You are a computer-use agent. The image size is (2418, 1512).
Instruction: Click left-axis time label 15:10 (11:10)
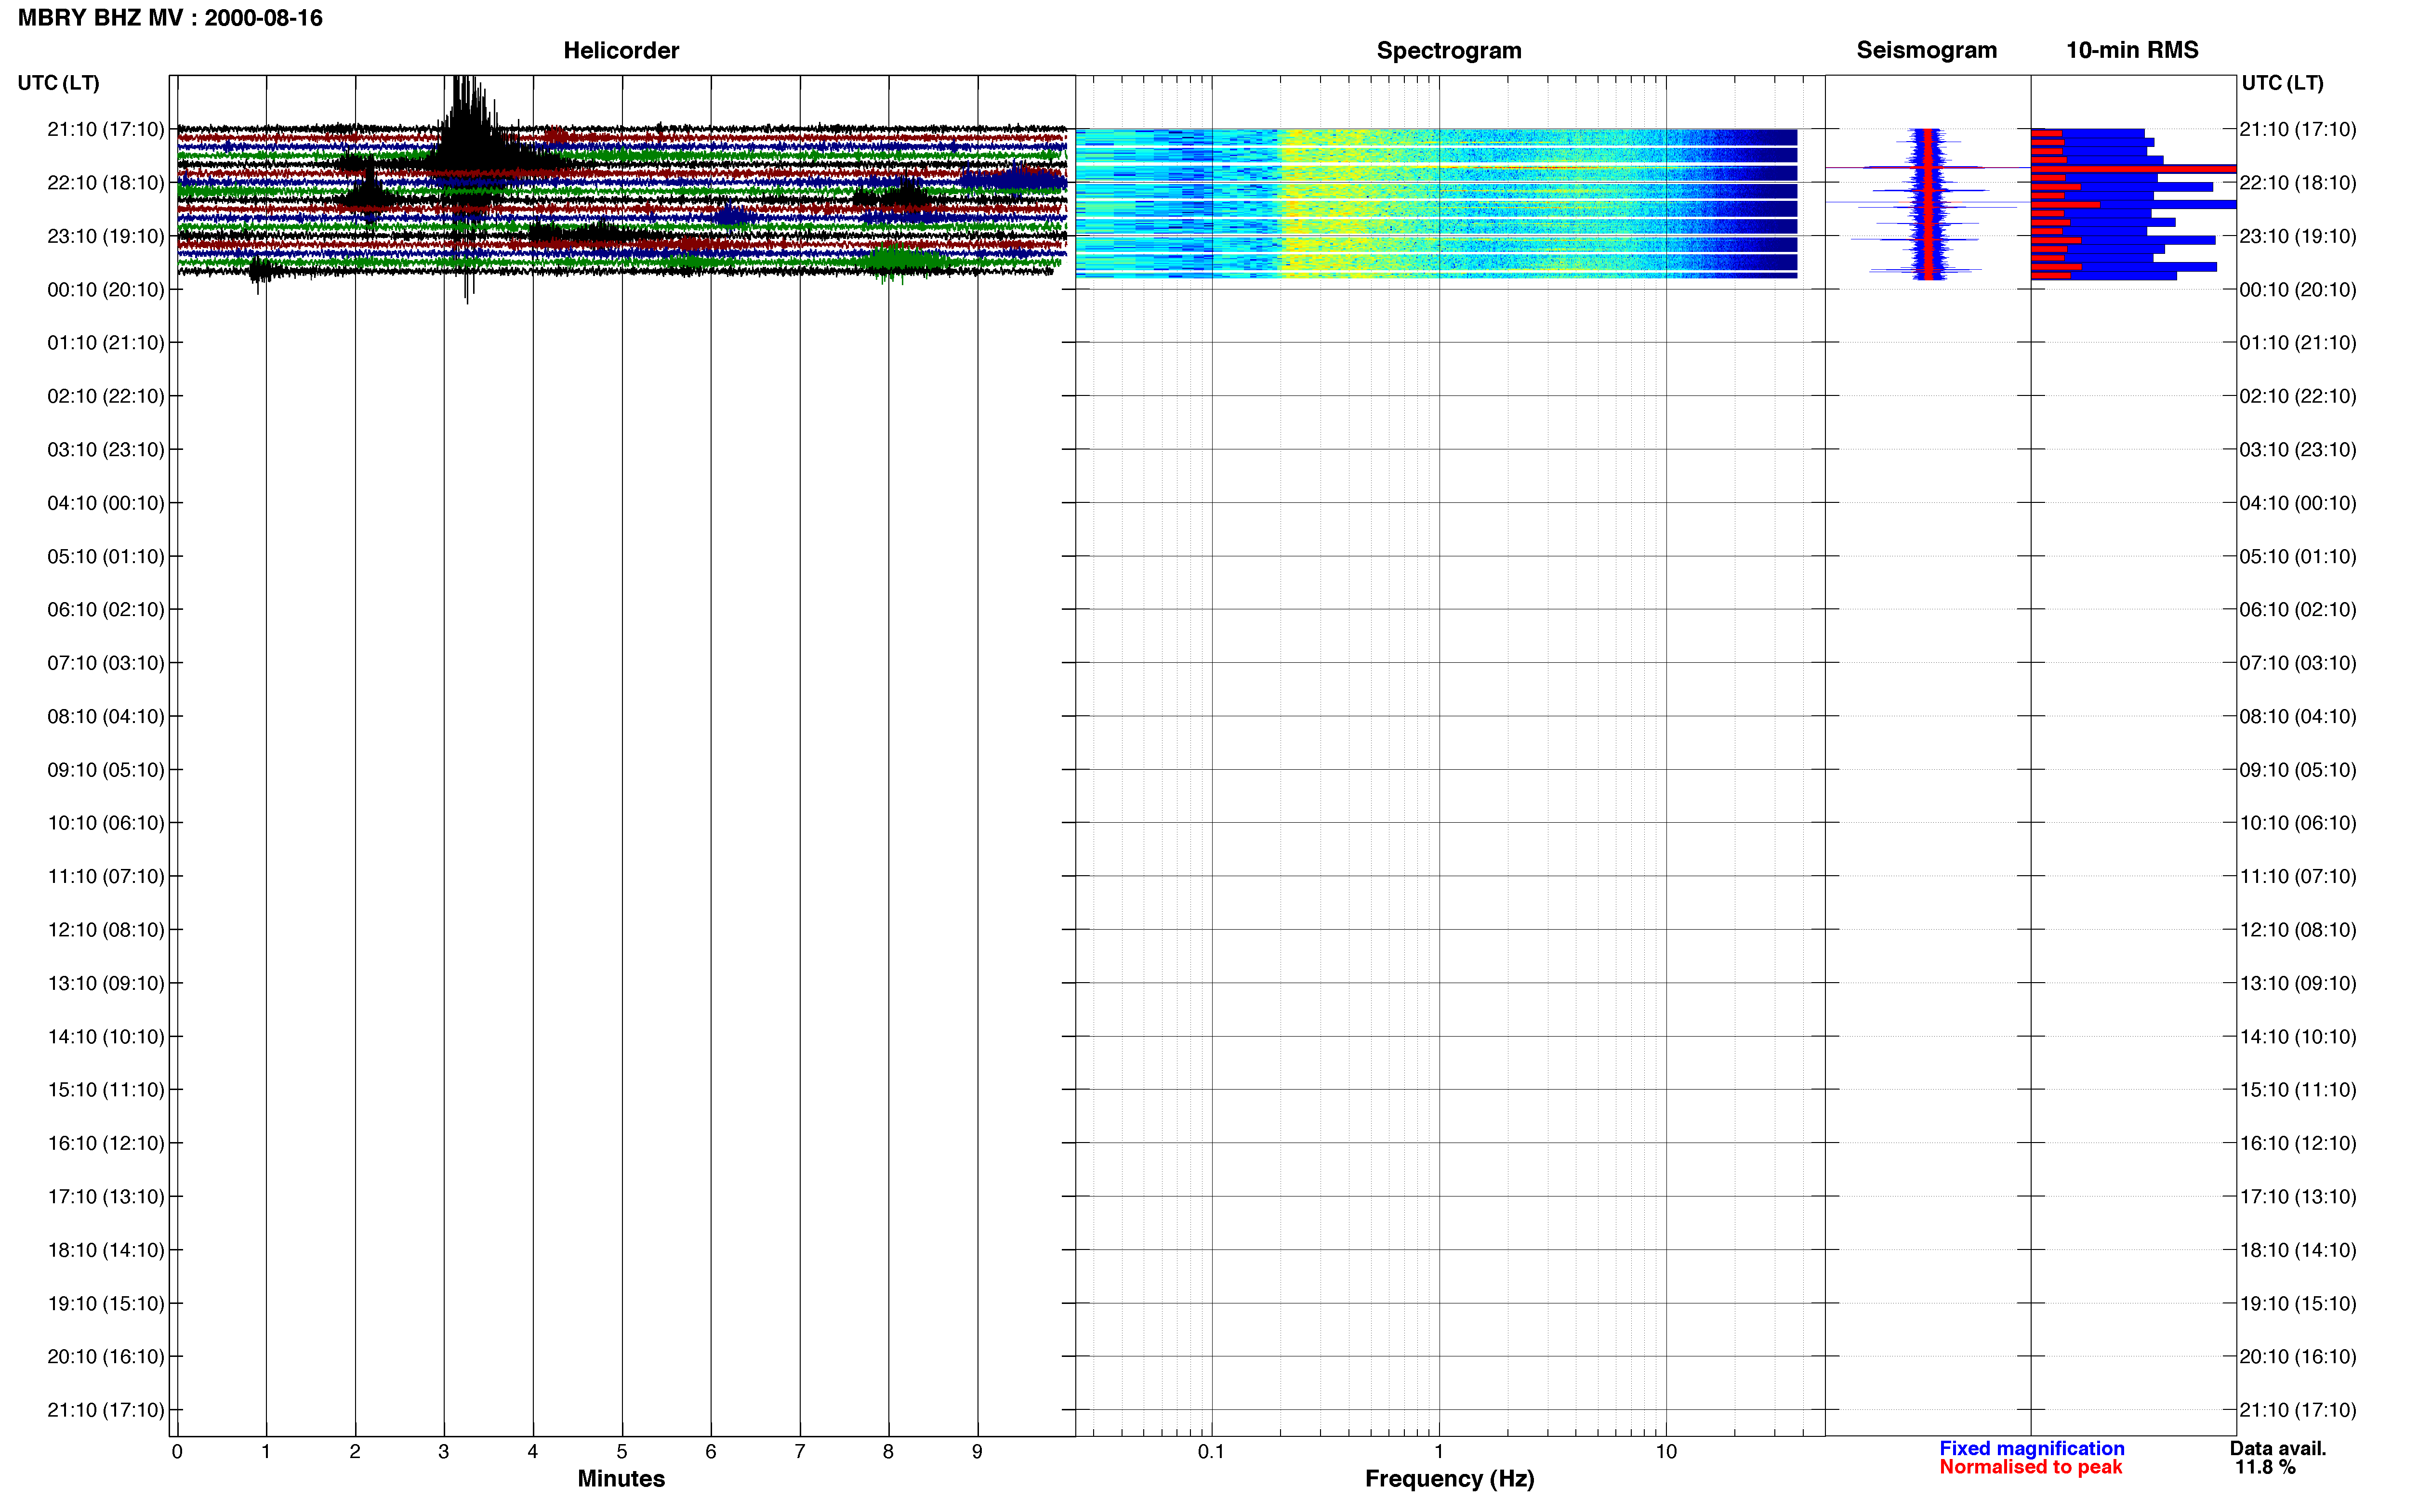(106, 1090)
